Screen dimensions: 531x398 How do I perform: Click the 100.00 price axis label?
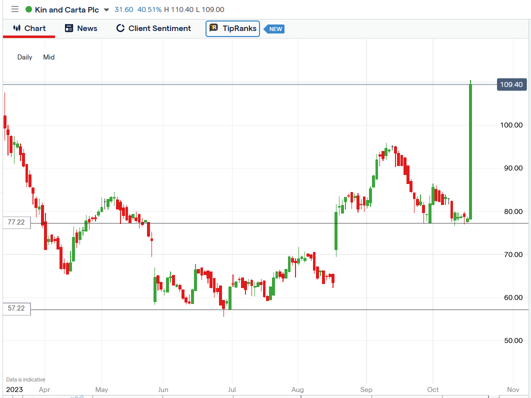click(x=511, y=125)
